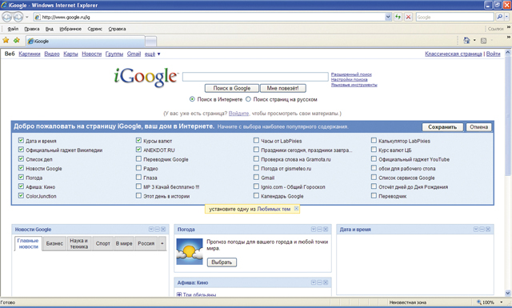Open the Home button dropdown arrow
The height and width of the screenshot is (308, 512).
[x=474, y=41]
